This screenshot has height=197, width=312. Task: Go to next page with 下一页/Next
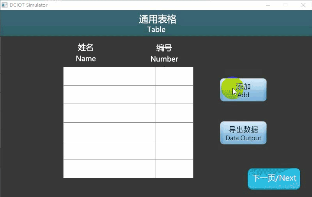[274, 179]
